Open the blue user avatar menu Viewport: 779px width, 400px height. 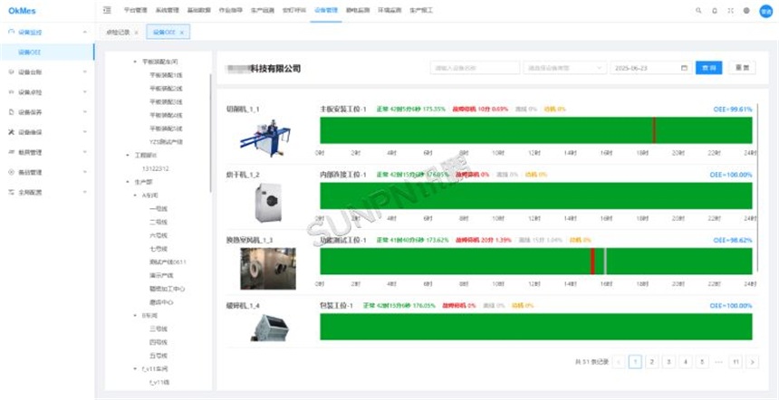point(765,11)
